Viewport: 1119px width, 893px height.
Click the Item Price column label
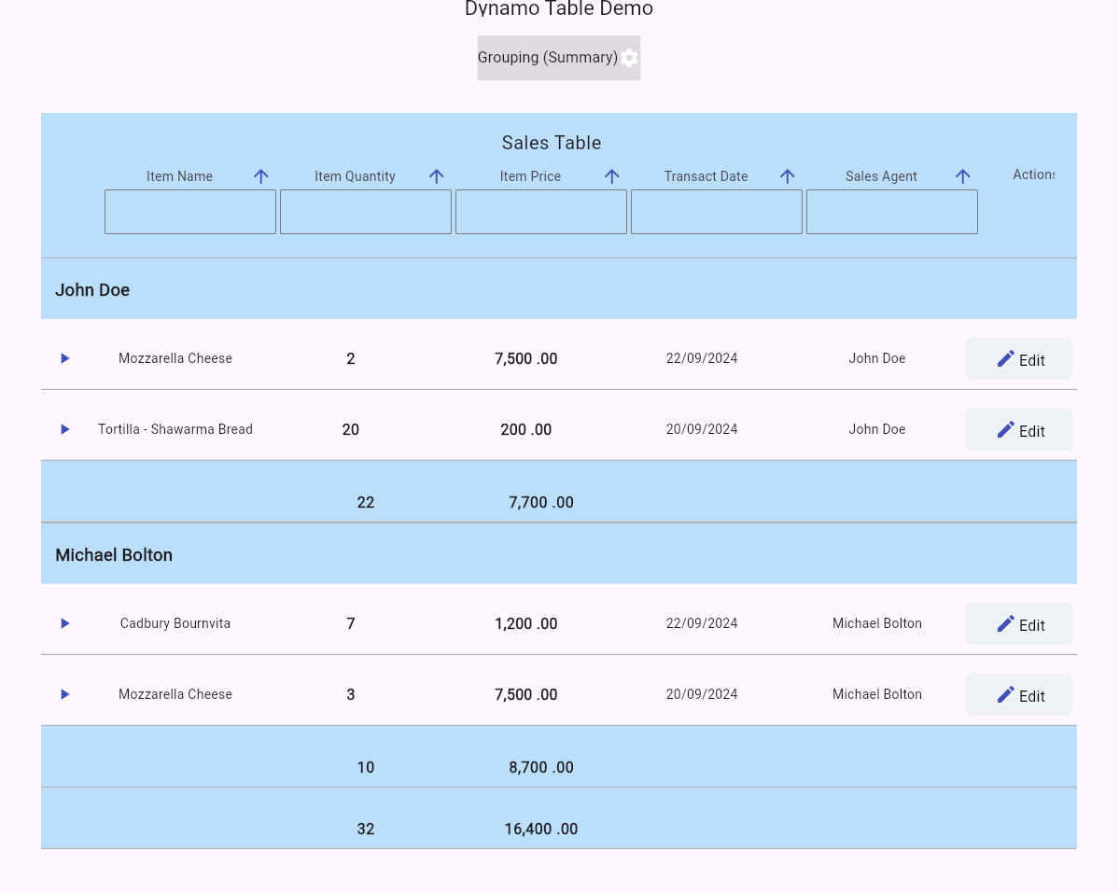click(530, 176)
